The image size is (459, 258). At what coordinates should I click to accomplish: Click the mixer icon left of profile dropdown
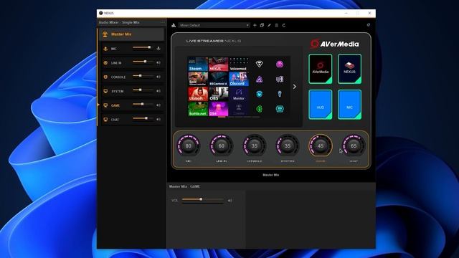tap(174, 25)
